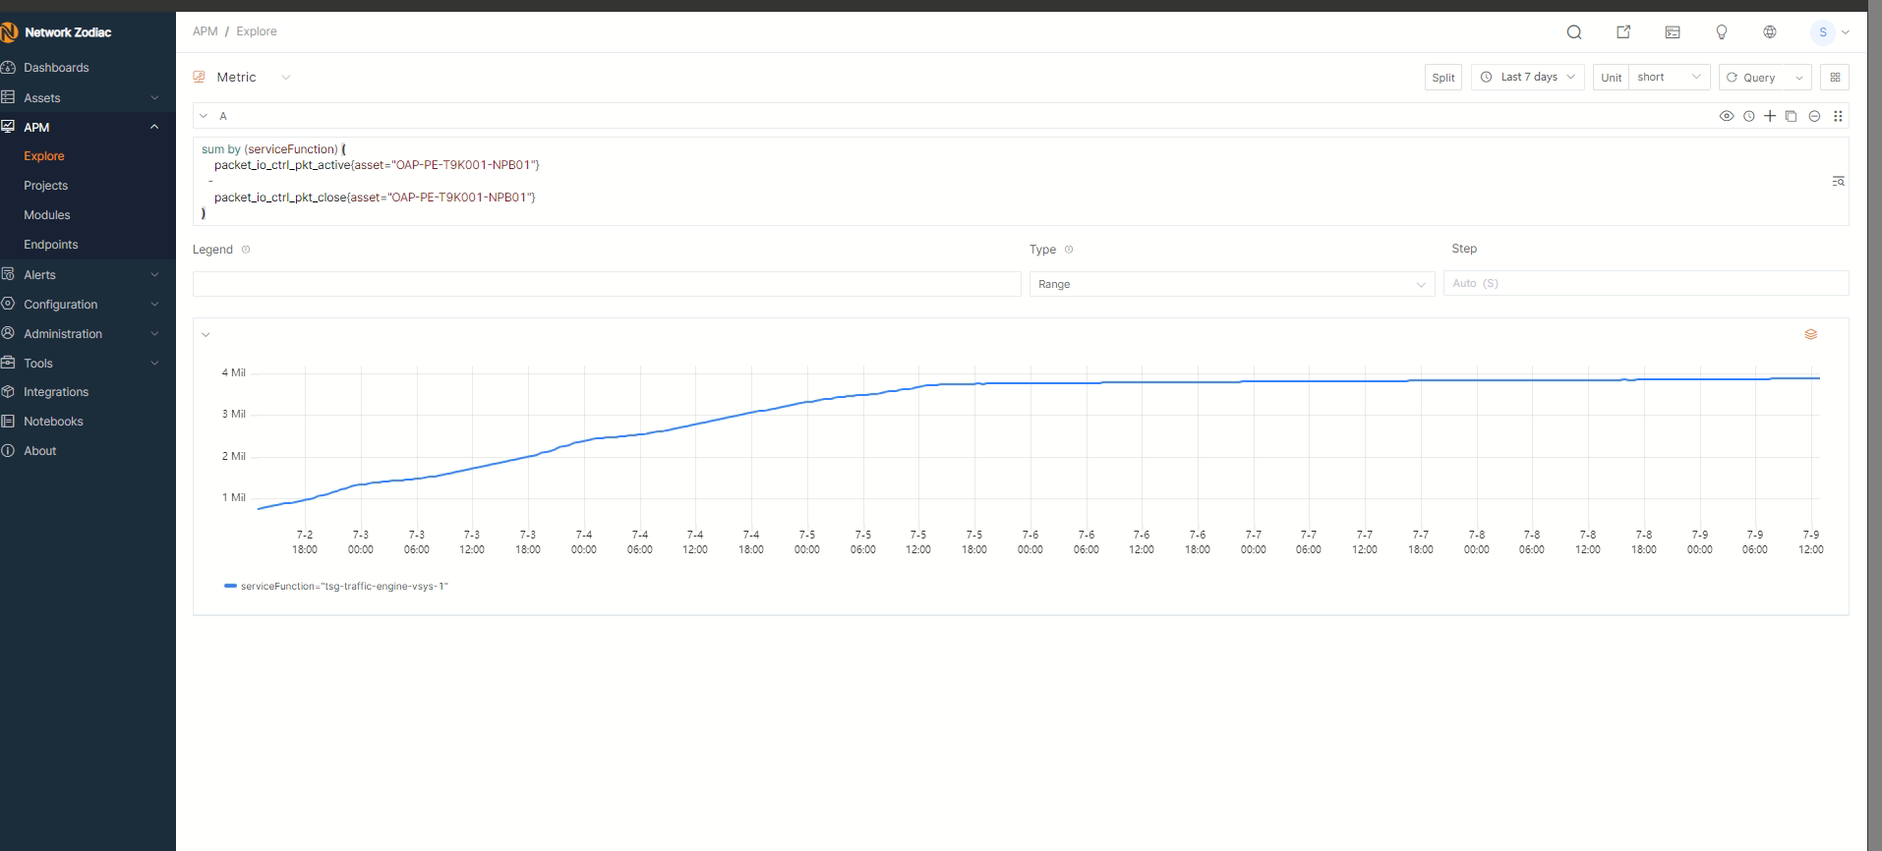Image resolution: width=1882 pixels, height=851 pixels.
Task: Select Projects under APM menu
Action: (x=46, y=186)
